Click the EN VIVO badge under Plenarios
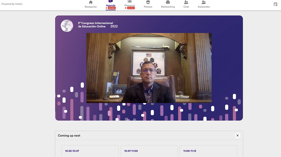Screen dimensions: 281x157 [131, 8]
